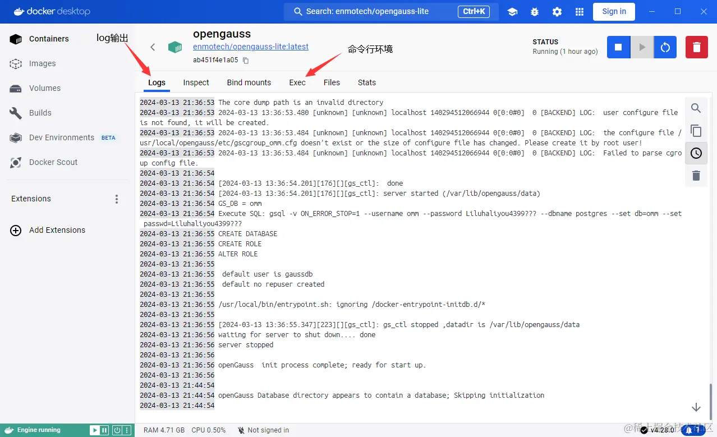Click the CPU 0.50% status entry

(208, 430)
